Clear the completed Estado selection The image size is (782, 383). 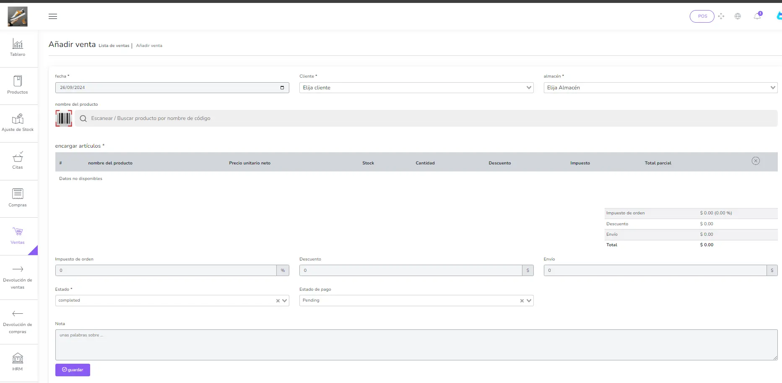point(278,301)
